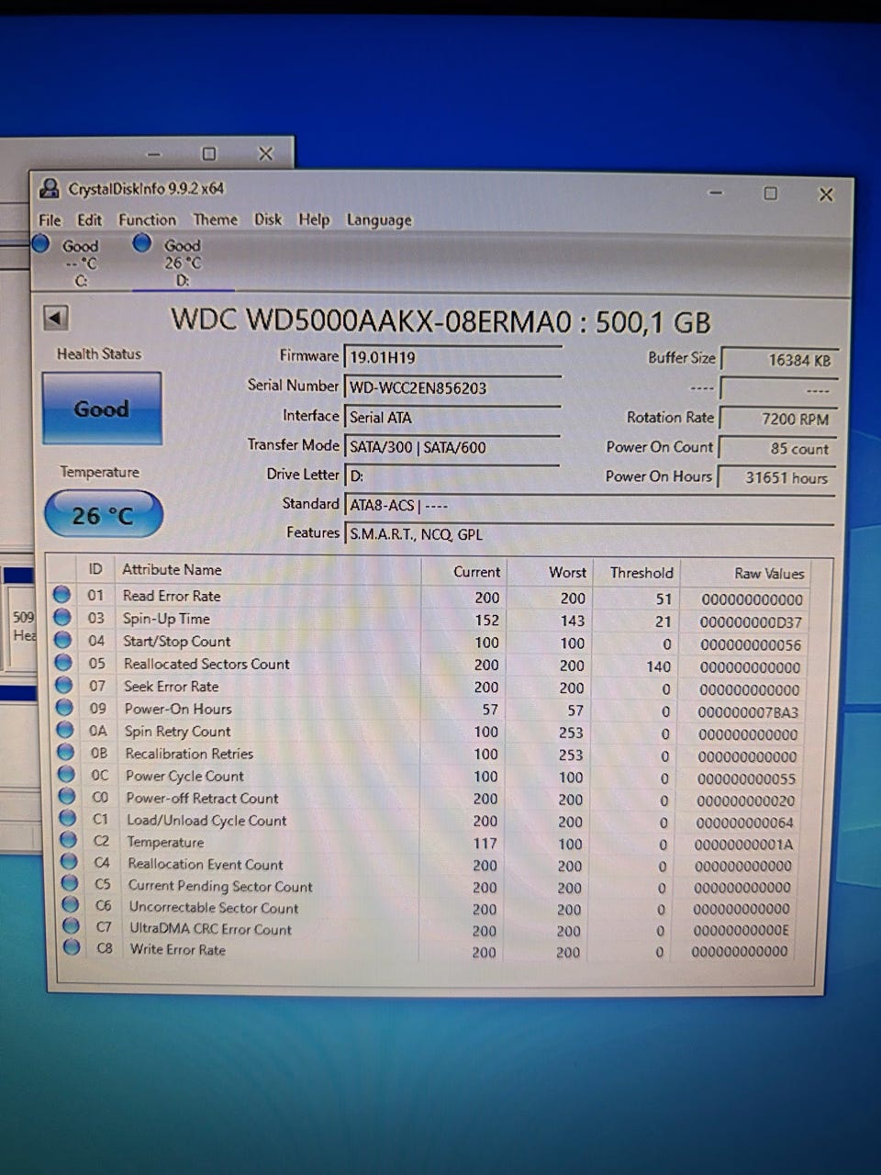Click the disk model title WDC WD5000AAKX

pyautogui.click(x=440, y=321)
